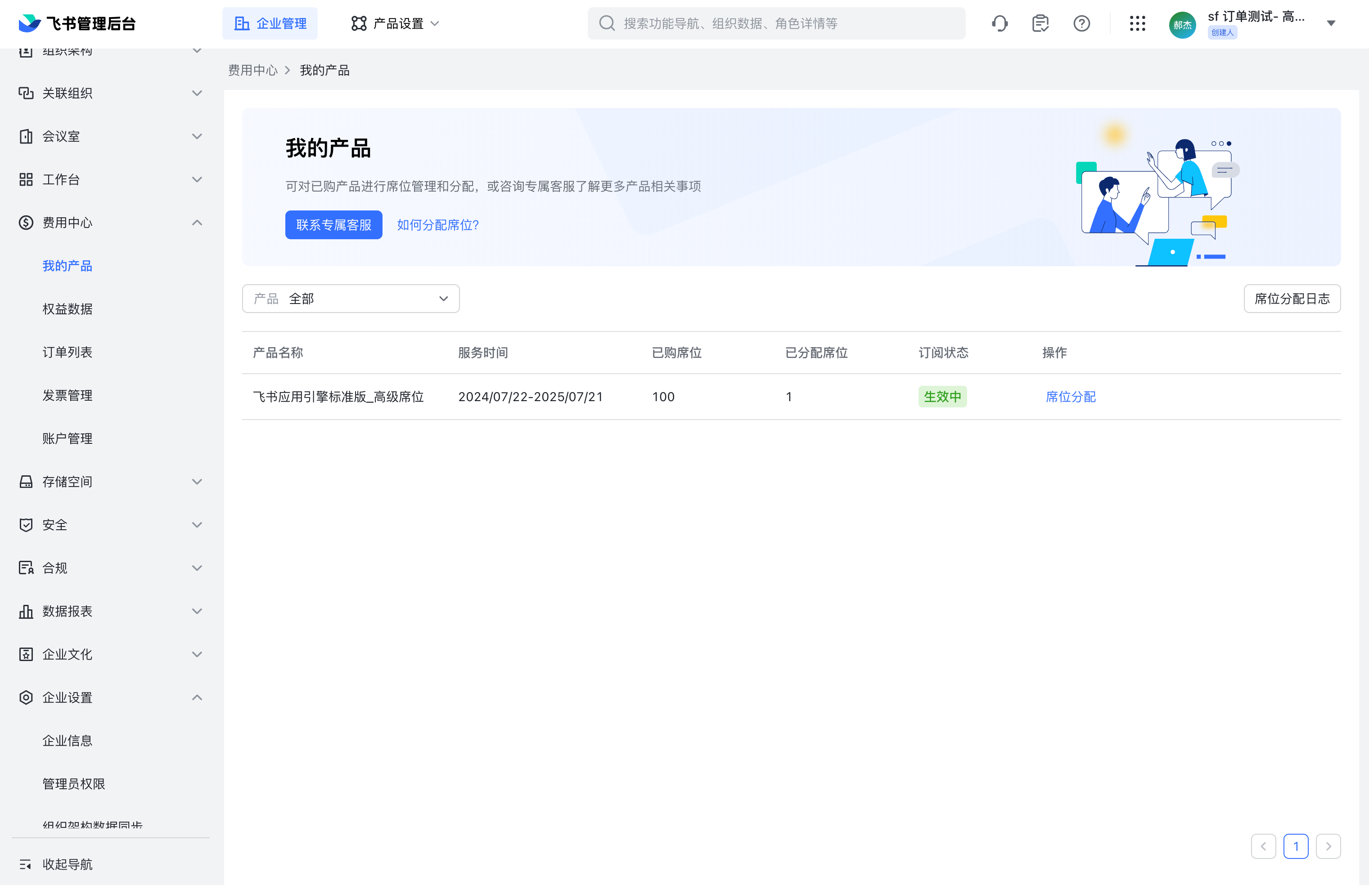This screenshot has height=885, width=1369.
Task: Open 订单列表 in the sidebar
Action: (x=67, y=352)
